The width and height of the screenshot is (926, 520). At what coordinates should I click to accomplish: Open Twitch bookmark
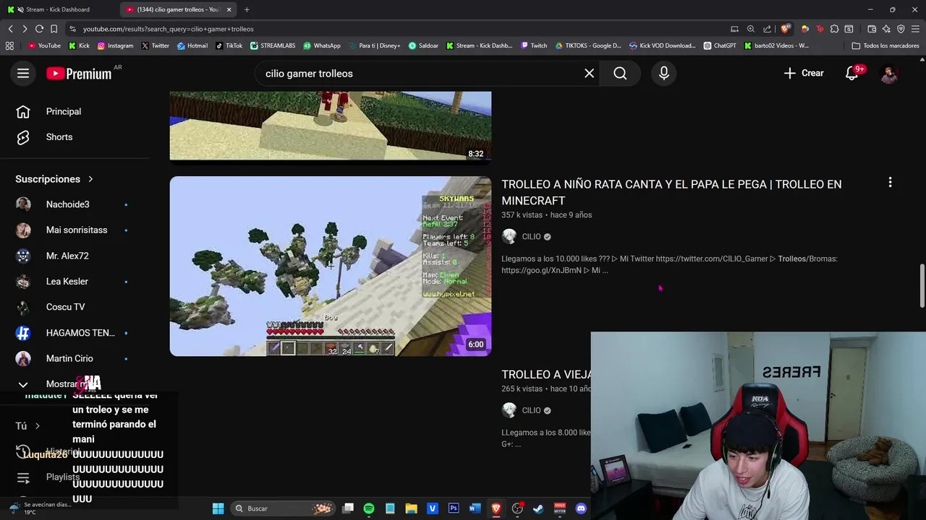534,45
